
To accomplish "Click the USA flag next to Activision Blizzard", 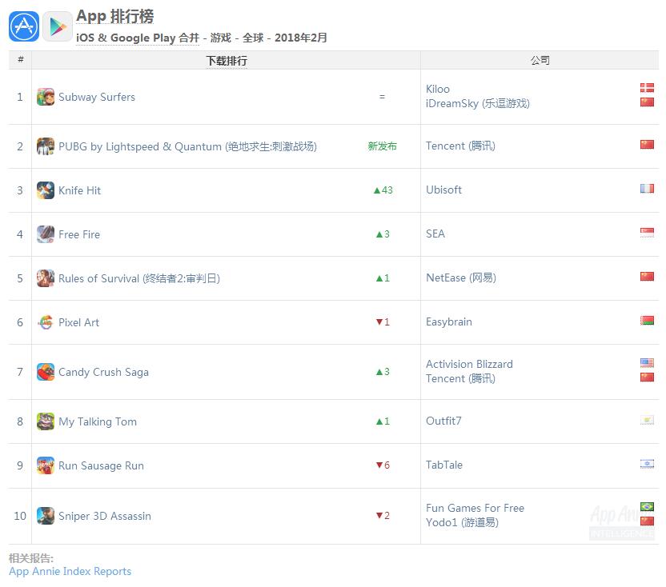I will pos(647,363).
